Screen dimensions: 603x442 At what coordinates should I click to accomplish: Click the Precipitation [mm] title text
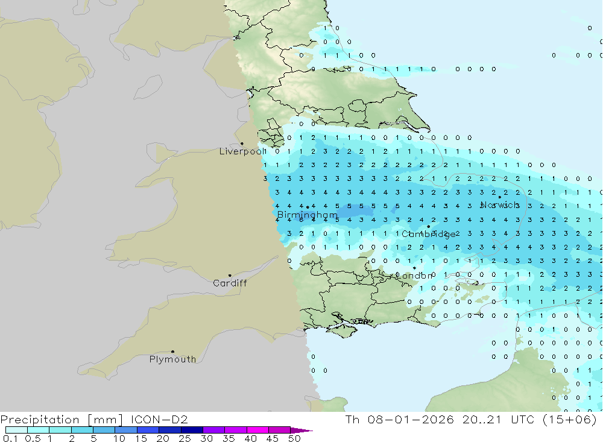tap(62, 420)
